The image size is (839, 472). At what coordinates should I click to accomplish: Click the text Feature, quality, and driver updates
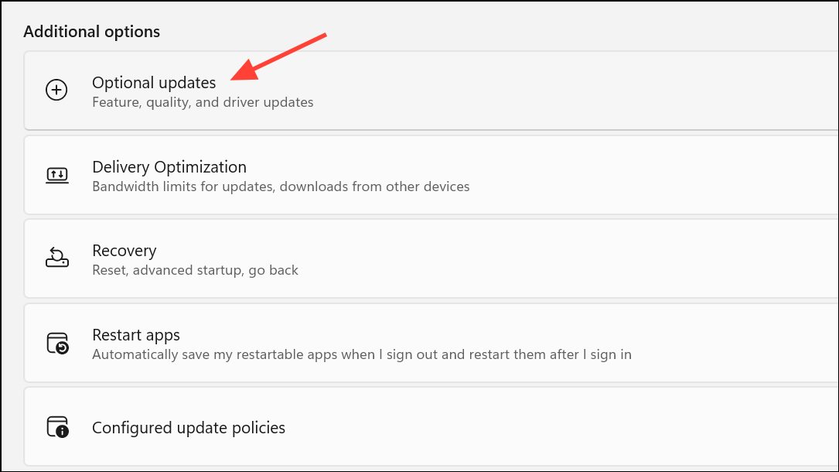[x=203, y=102]
